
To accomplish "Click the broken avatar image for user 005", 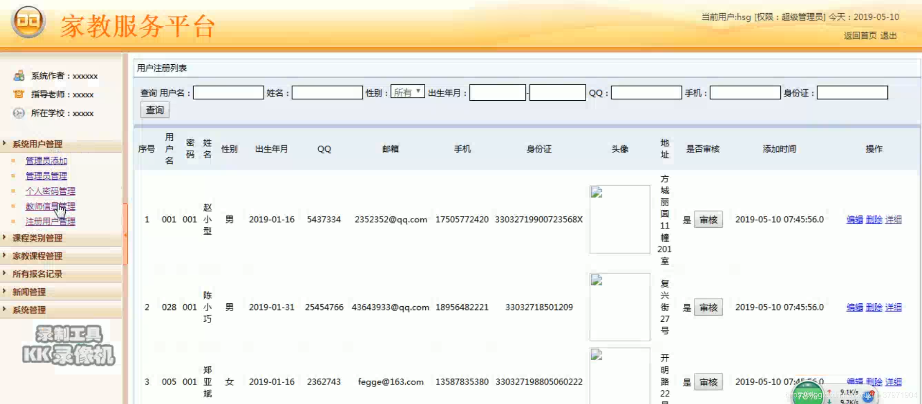I will (x=619, y=376).
